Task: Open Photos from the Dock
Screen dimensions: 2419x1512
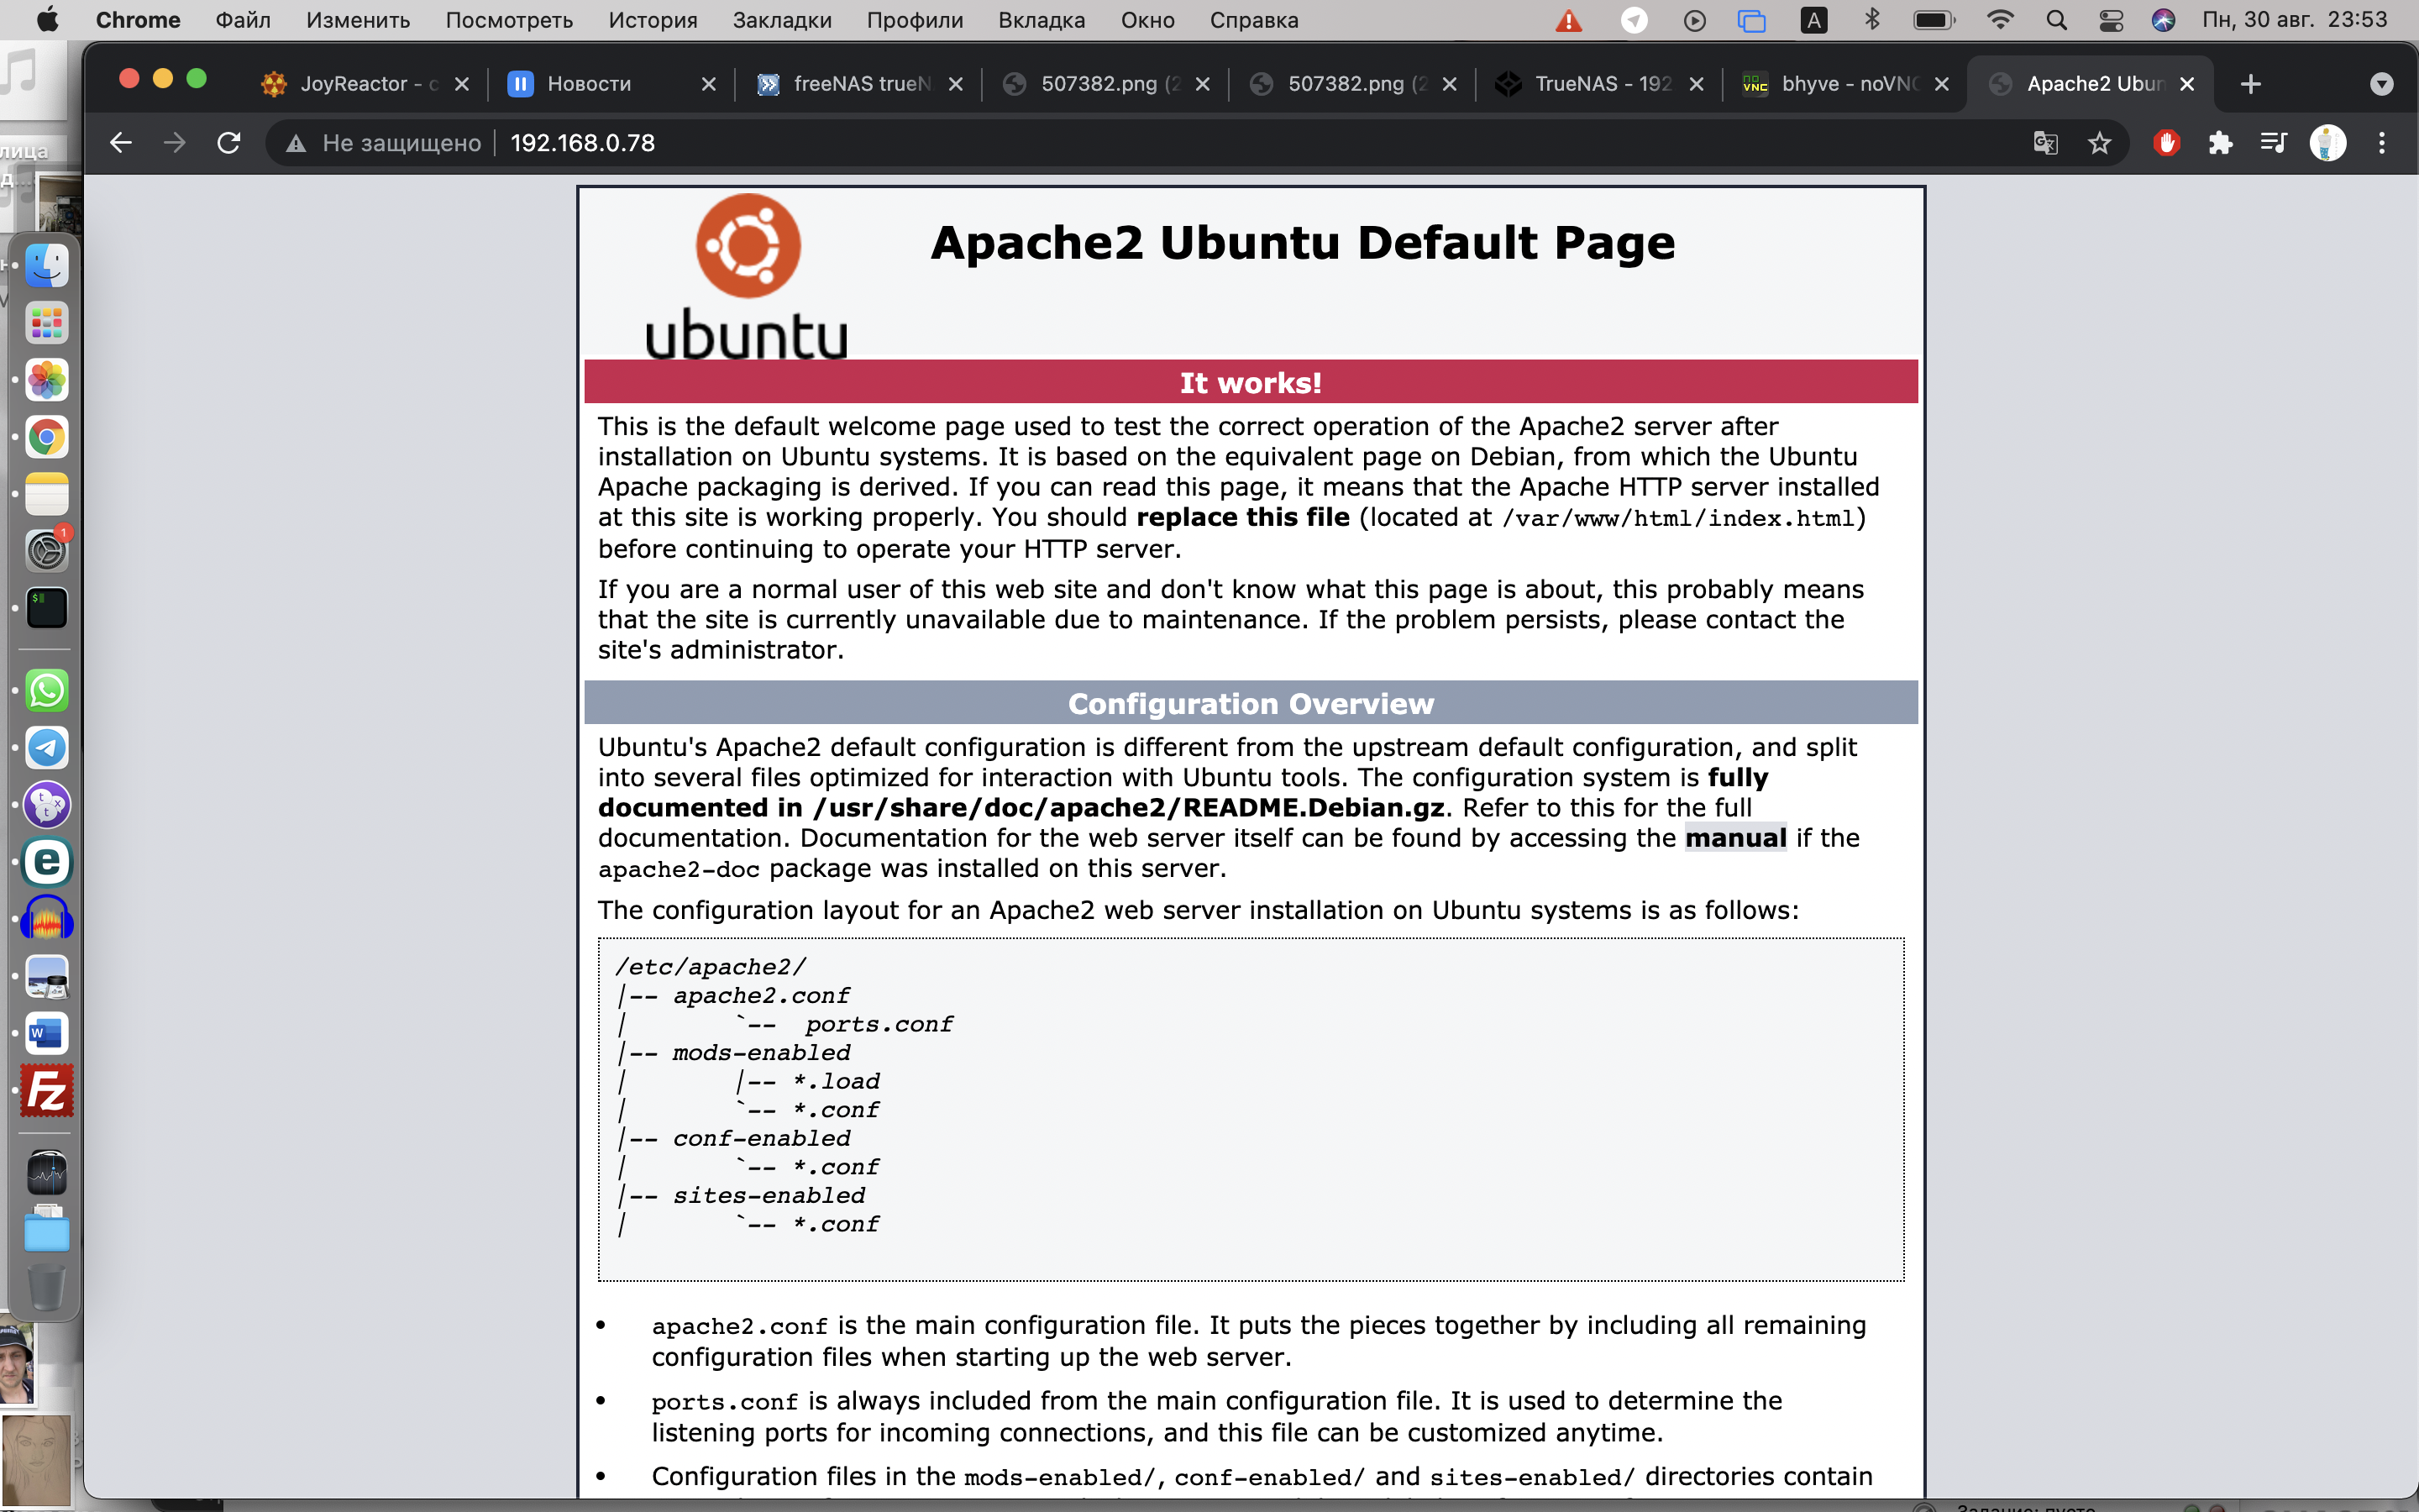Action: [x=47, y=380]
